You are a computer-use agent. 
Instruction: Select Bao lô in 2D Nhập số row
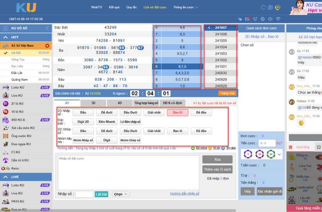[178, 112]
